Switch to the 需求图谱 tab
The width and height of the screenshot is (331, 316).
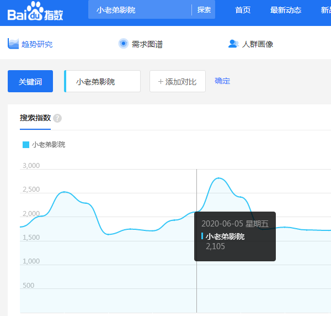pyautogui.click(x=140, y=44)
